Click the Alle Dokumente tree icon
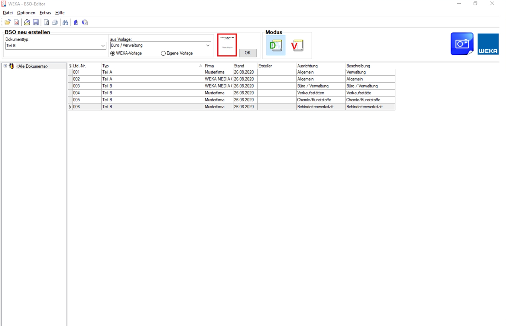The width and height of the screenshot is (506, 326). coord(11,66)
